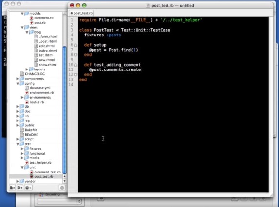Image resolution: width=279 pixels, height=207 pixels.
Task: Collapse the config folder
Action: [18, 84]
